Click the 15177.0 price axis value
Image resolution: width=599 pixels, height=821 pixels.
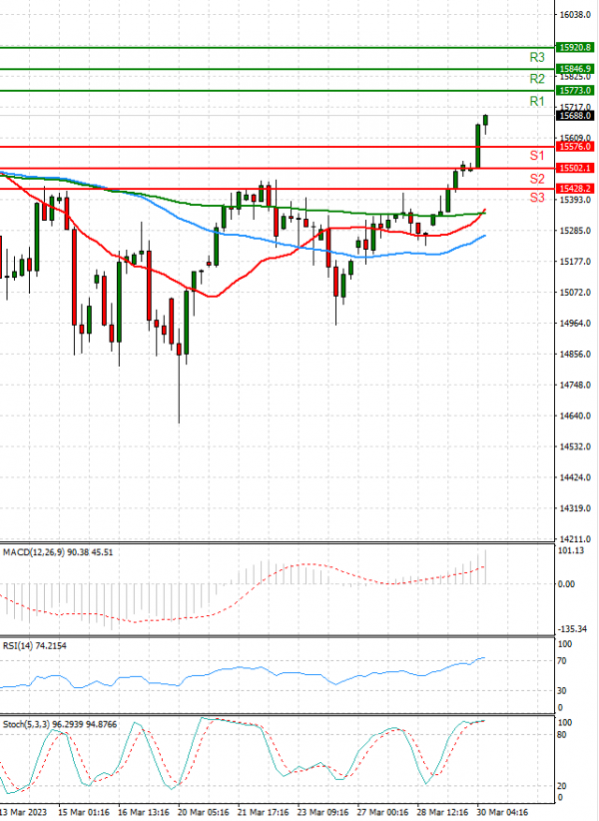click(x=575, y=262)
